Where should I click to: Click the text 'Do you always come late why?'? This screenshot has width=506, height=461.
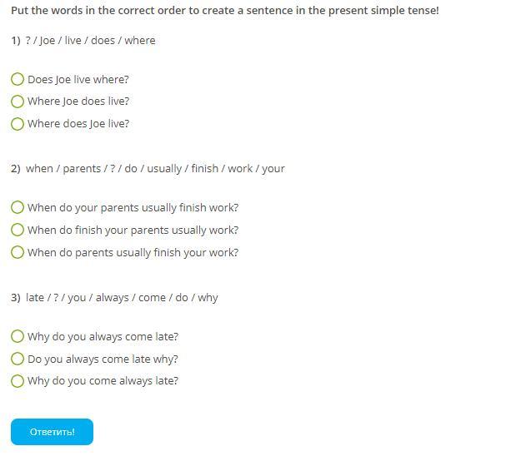coord(103,359)
